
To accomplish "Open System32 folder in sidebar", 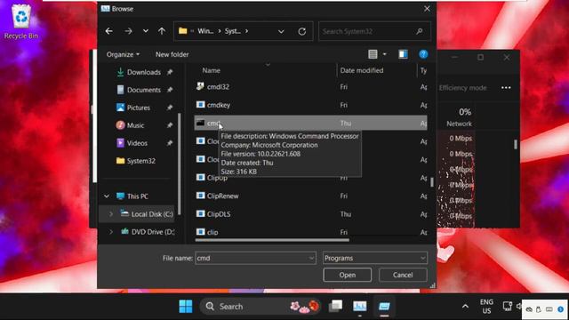I will coord(140,161).
